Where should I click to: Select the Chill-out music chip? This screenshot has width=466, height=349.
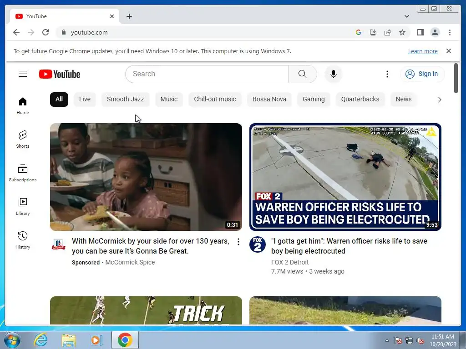pos(215,99)
